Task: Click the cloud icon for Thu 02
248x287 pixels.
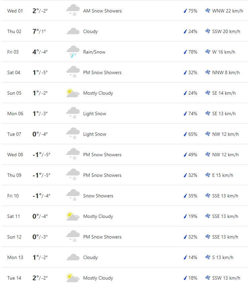Action: point(73,31)
